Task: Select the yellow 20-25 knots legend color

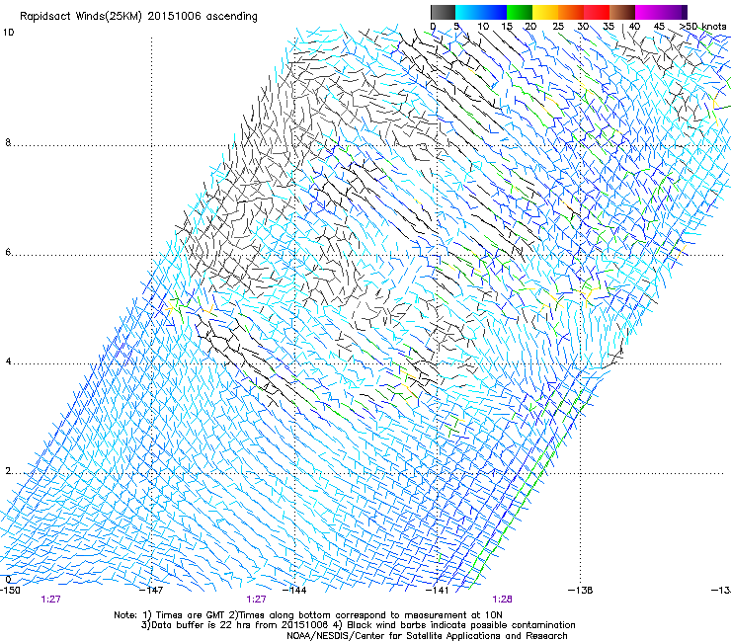Action: [x=545, y=12]
